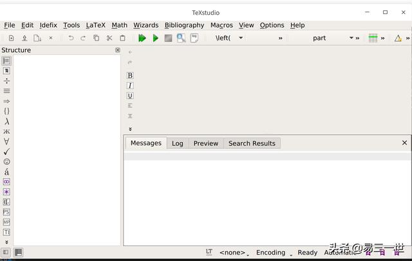Open relation symbols panel icon

pyautogui.click(x=6, y=91)
